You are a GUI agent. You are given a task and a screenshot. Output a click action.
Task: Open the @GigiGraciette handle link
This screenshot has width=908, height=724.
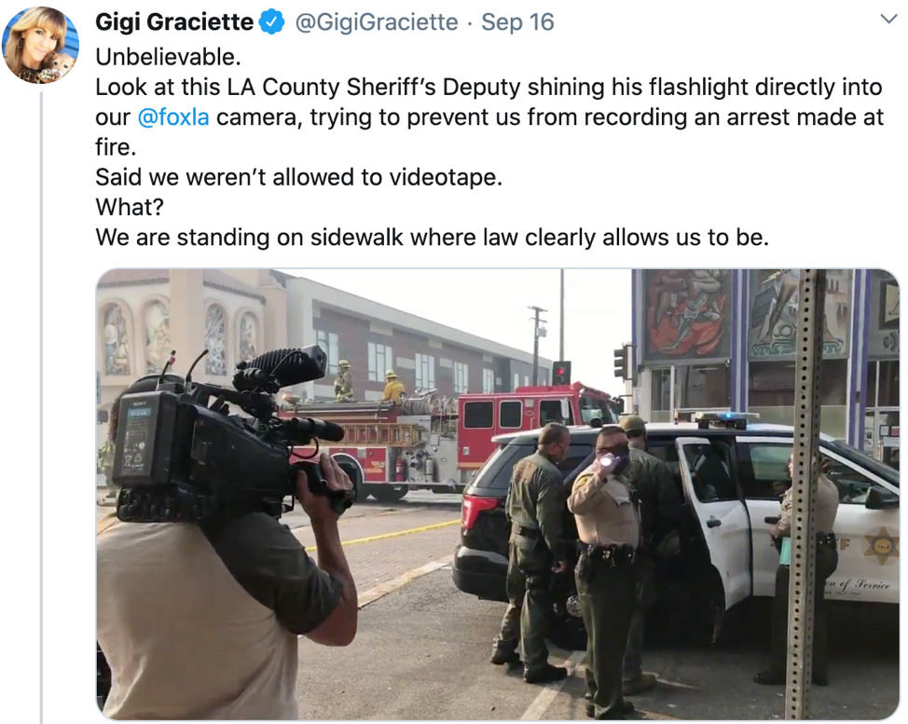point(377,22)
